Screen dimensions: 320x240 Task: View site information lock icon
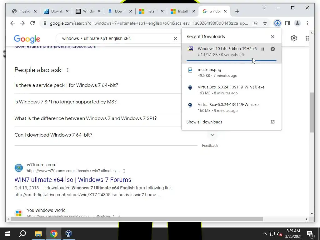45,23
